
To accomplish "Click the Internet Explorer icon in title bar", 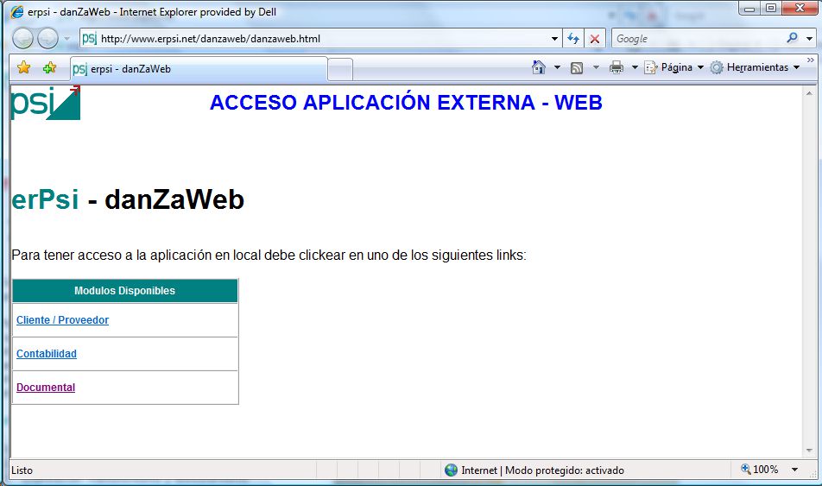I will click(x=16, y=11).
